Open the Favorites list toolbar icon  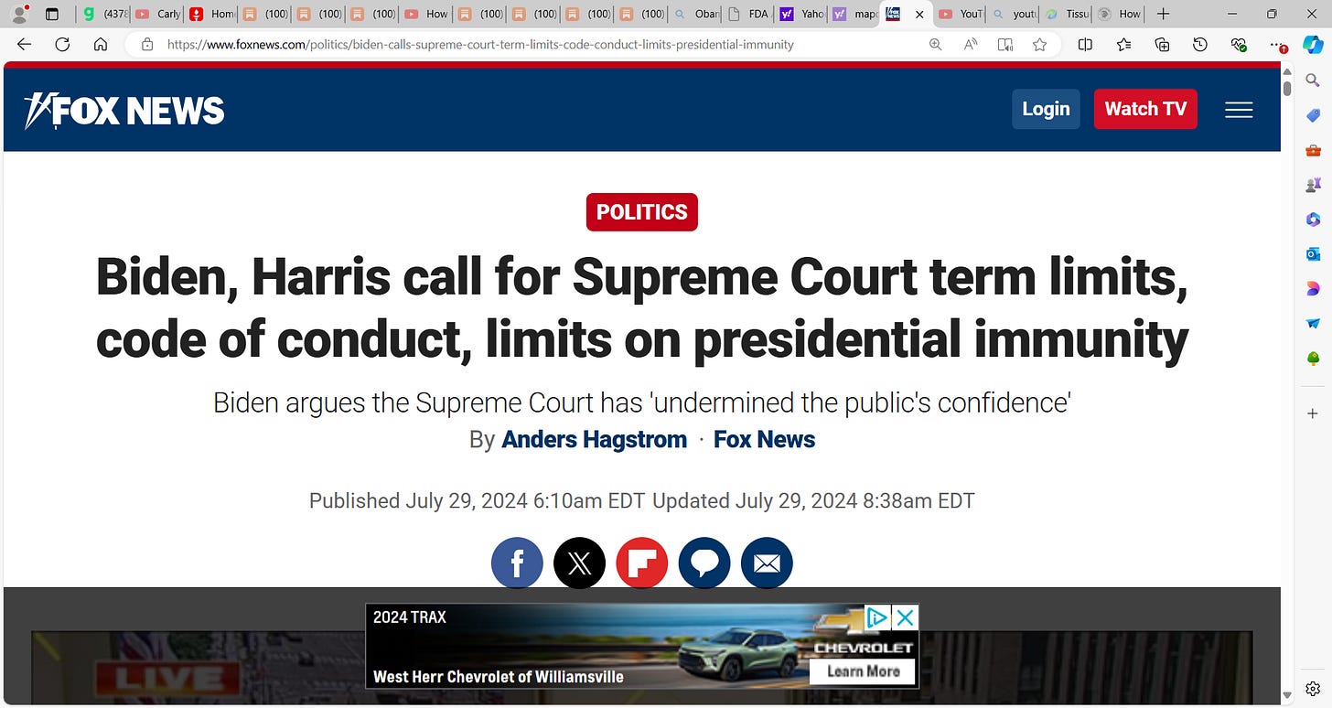tap(1123, 45)
